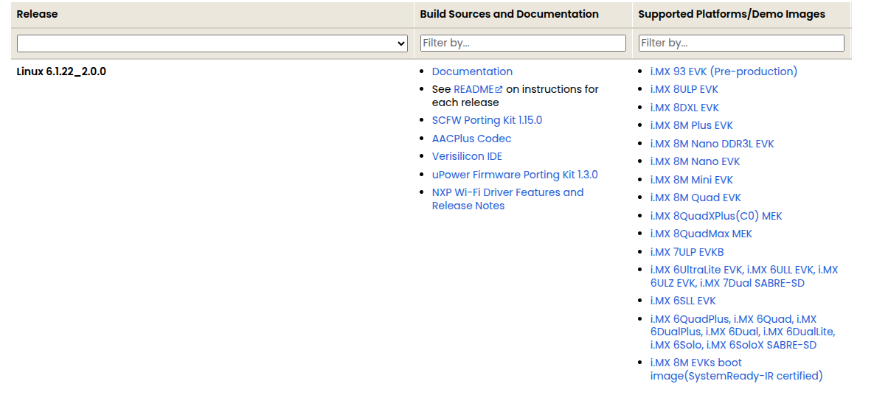The width and height of the screenshot is (888, 395).
Task: Open the Documentation link
Action: coord(472,71)
